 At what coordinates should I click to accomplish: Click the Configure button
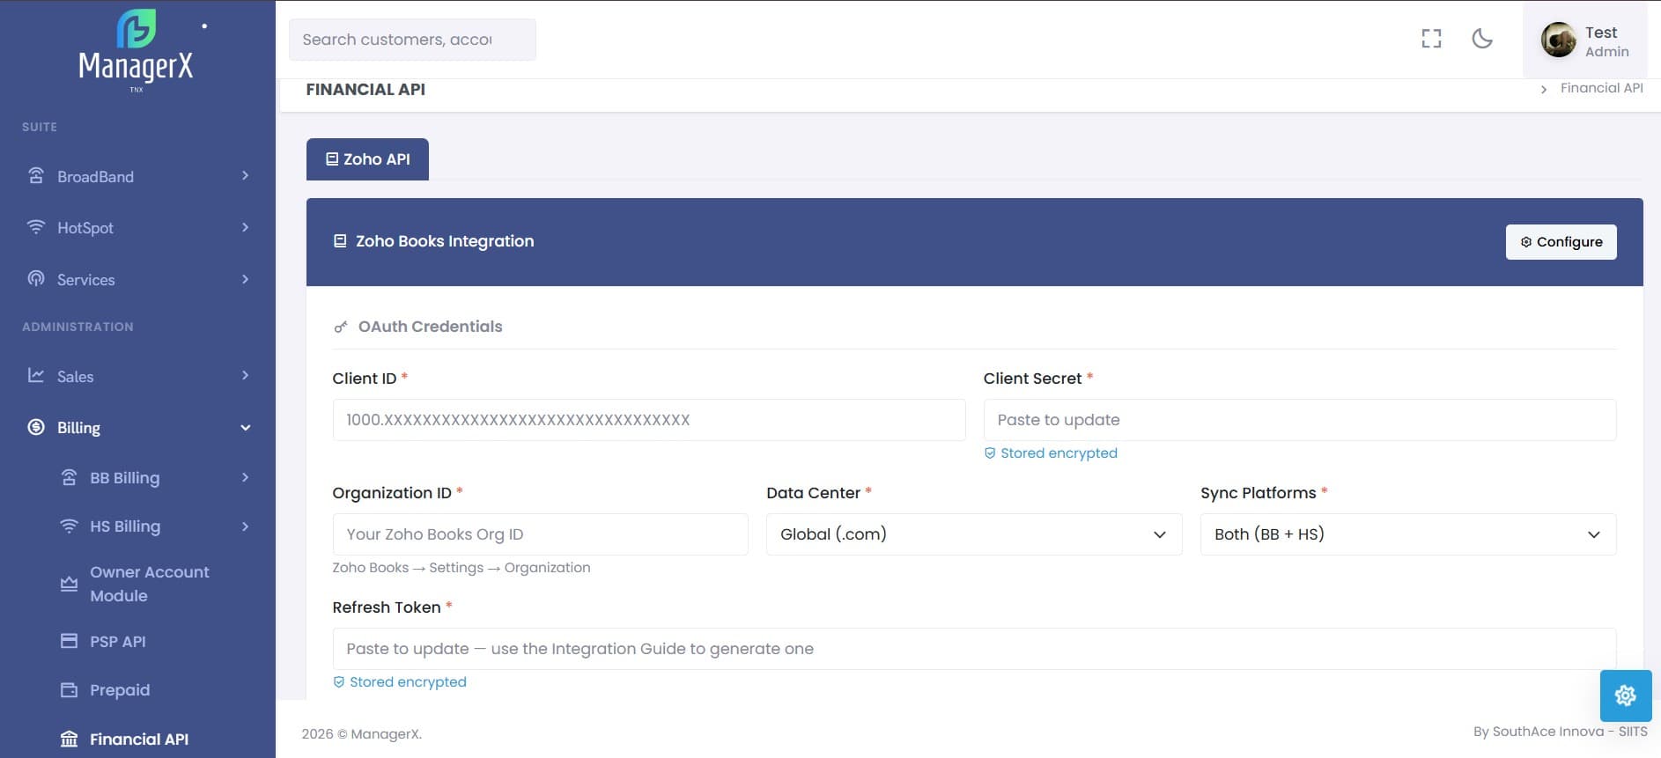(1561, 242)
